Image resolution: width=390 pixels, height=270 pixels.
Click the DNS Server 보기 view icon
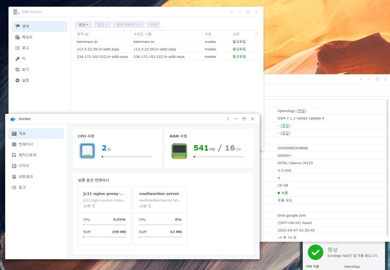pyautogui.click(x=18, y=70)
